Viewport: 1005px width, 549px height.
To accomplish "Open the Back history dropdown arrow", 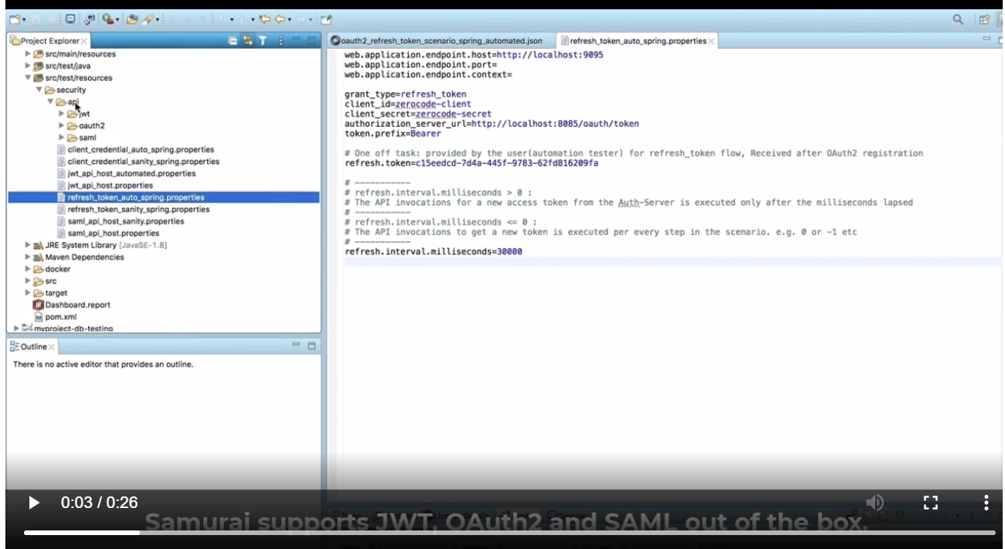I will point(289,20).
